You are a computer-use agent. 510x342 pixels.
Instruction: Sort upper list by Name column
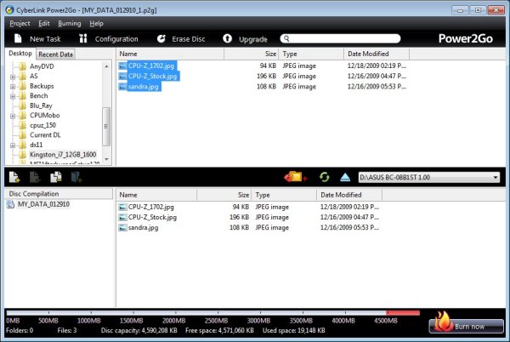(x=170, y=54)
